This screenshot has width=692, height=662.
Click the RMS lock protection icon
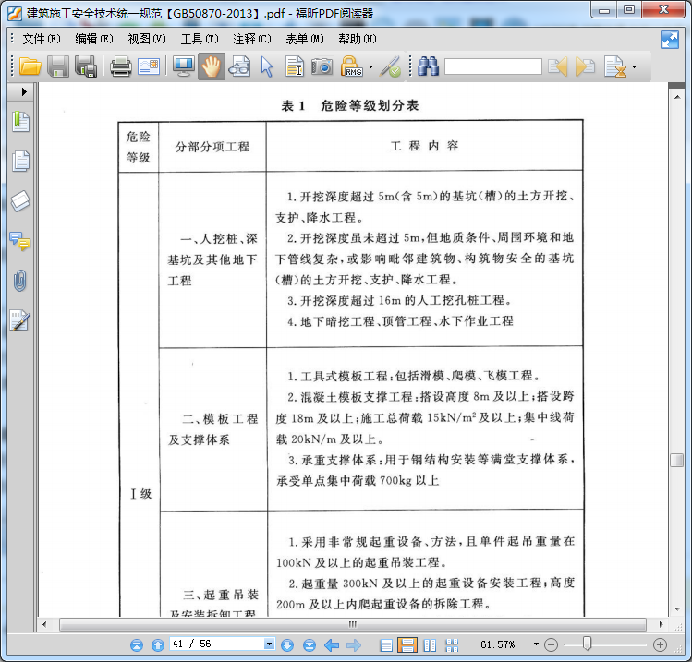pos(352,66)
